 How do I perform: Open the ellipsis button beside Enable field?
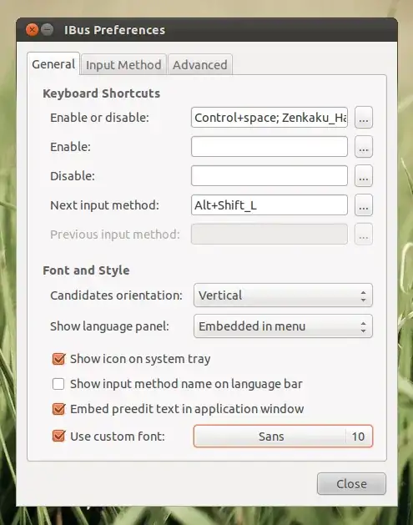[364, 147]
